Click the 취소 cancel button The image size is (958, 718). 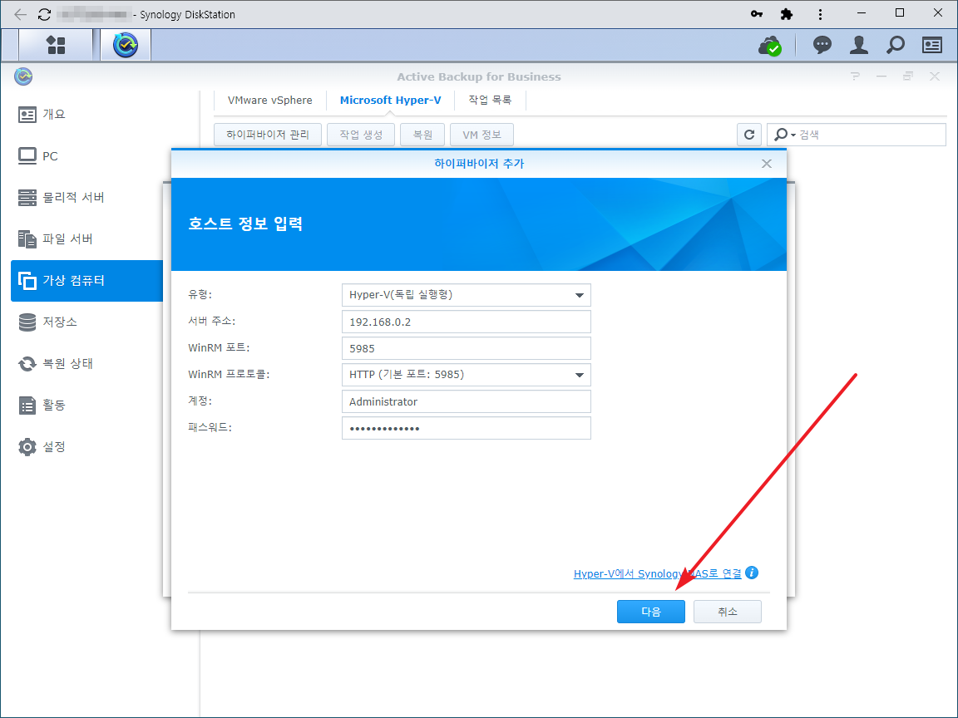pos(727,611)
